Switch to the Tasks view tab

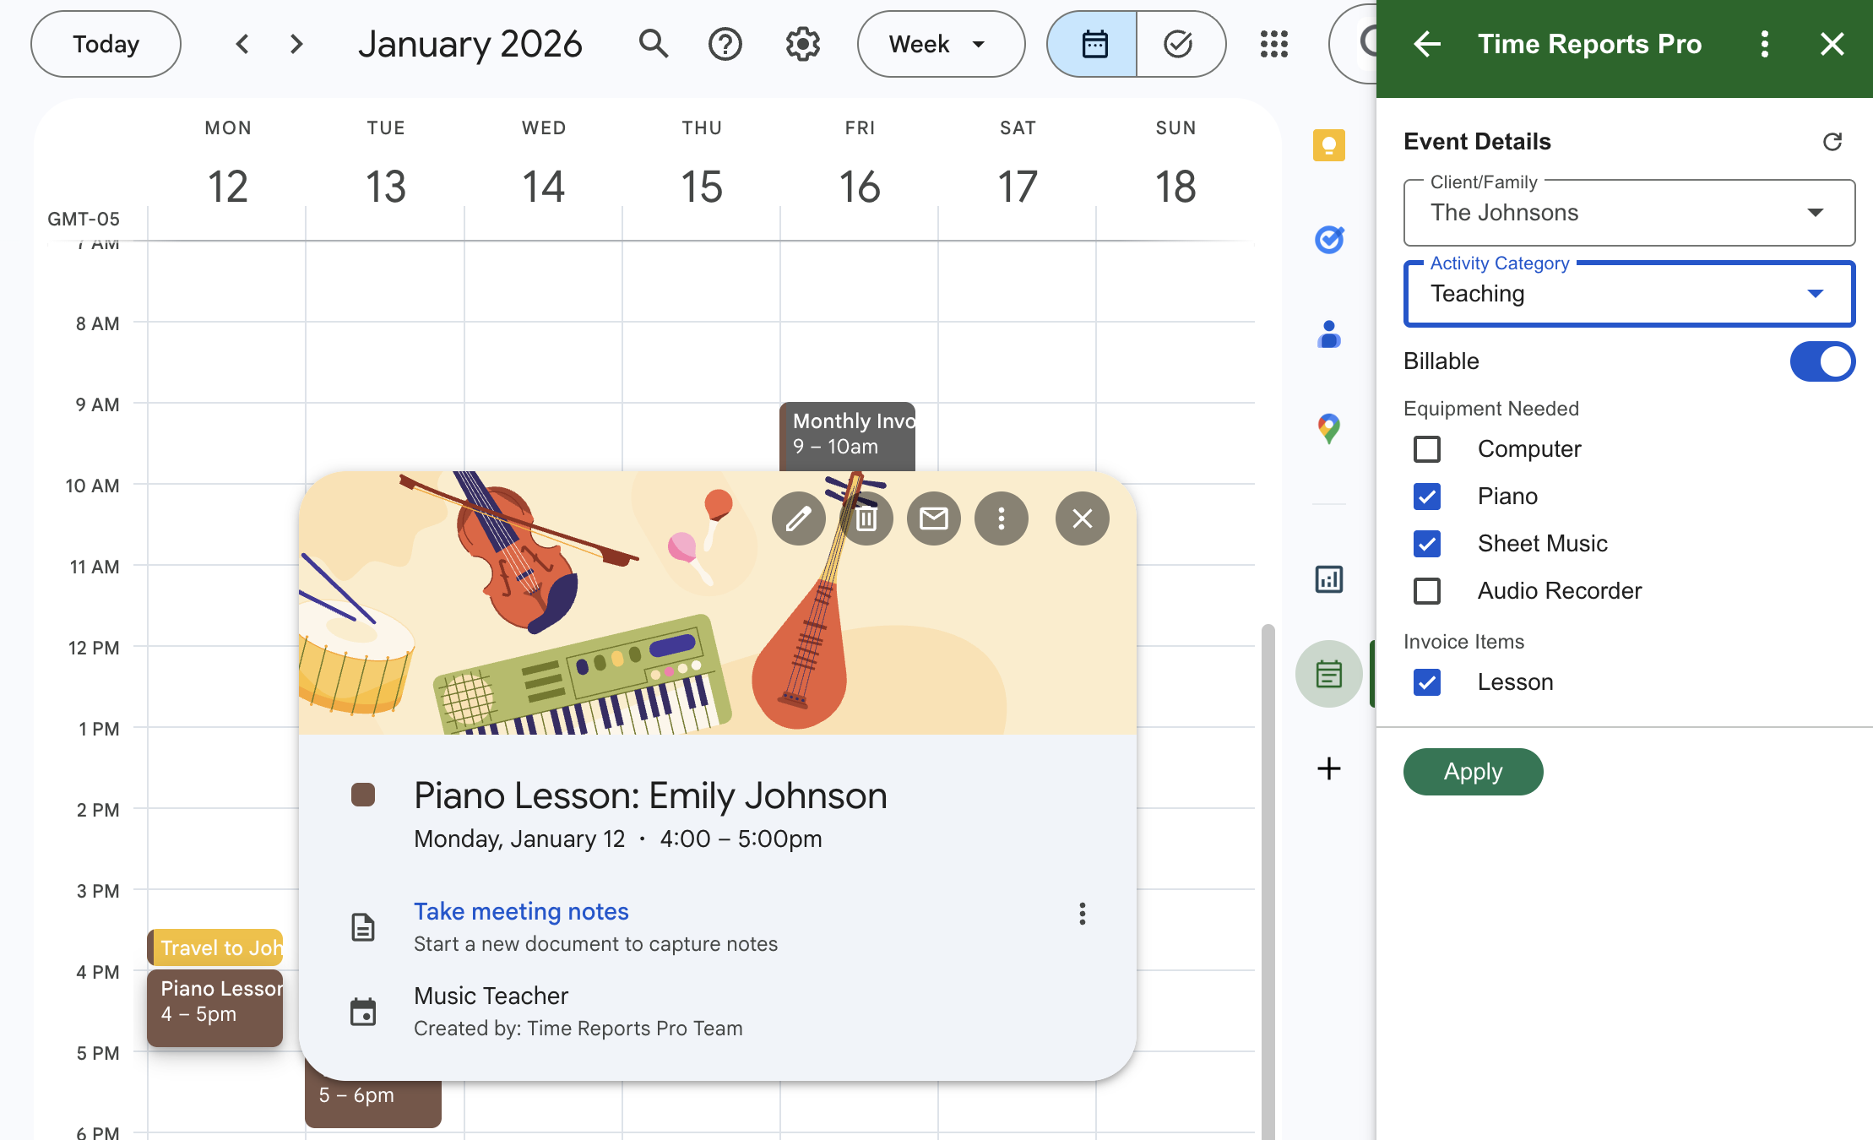1178,44
